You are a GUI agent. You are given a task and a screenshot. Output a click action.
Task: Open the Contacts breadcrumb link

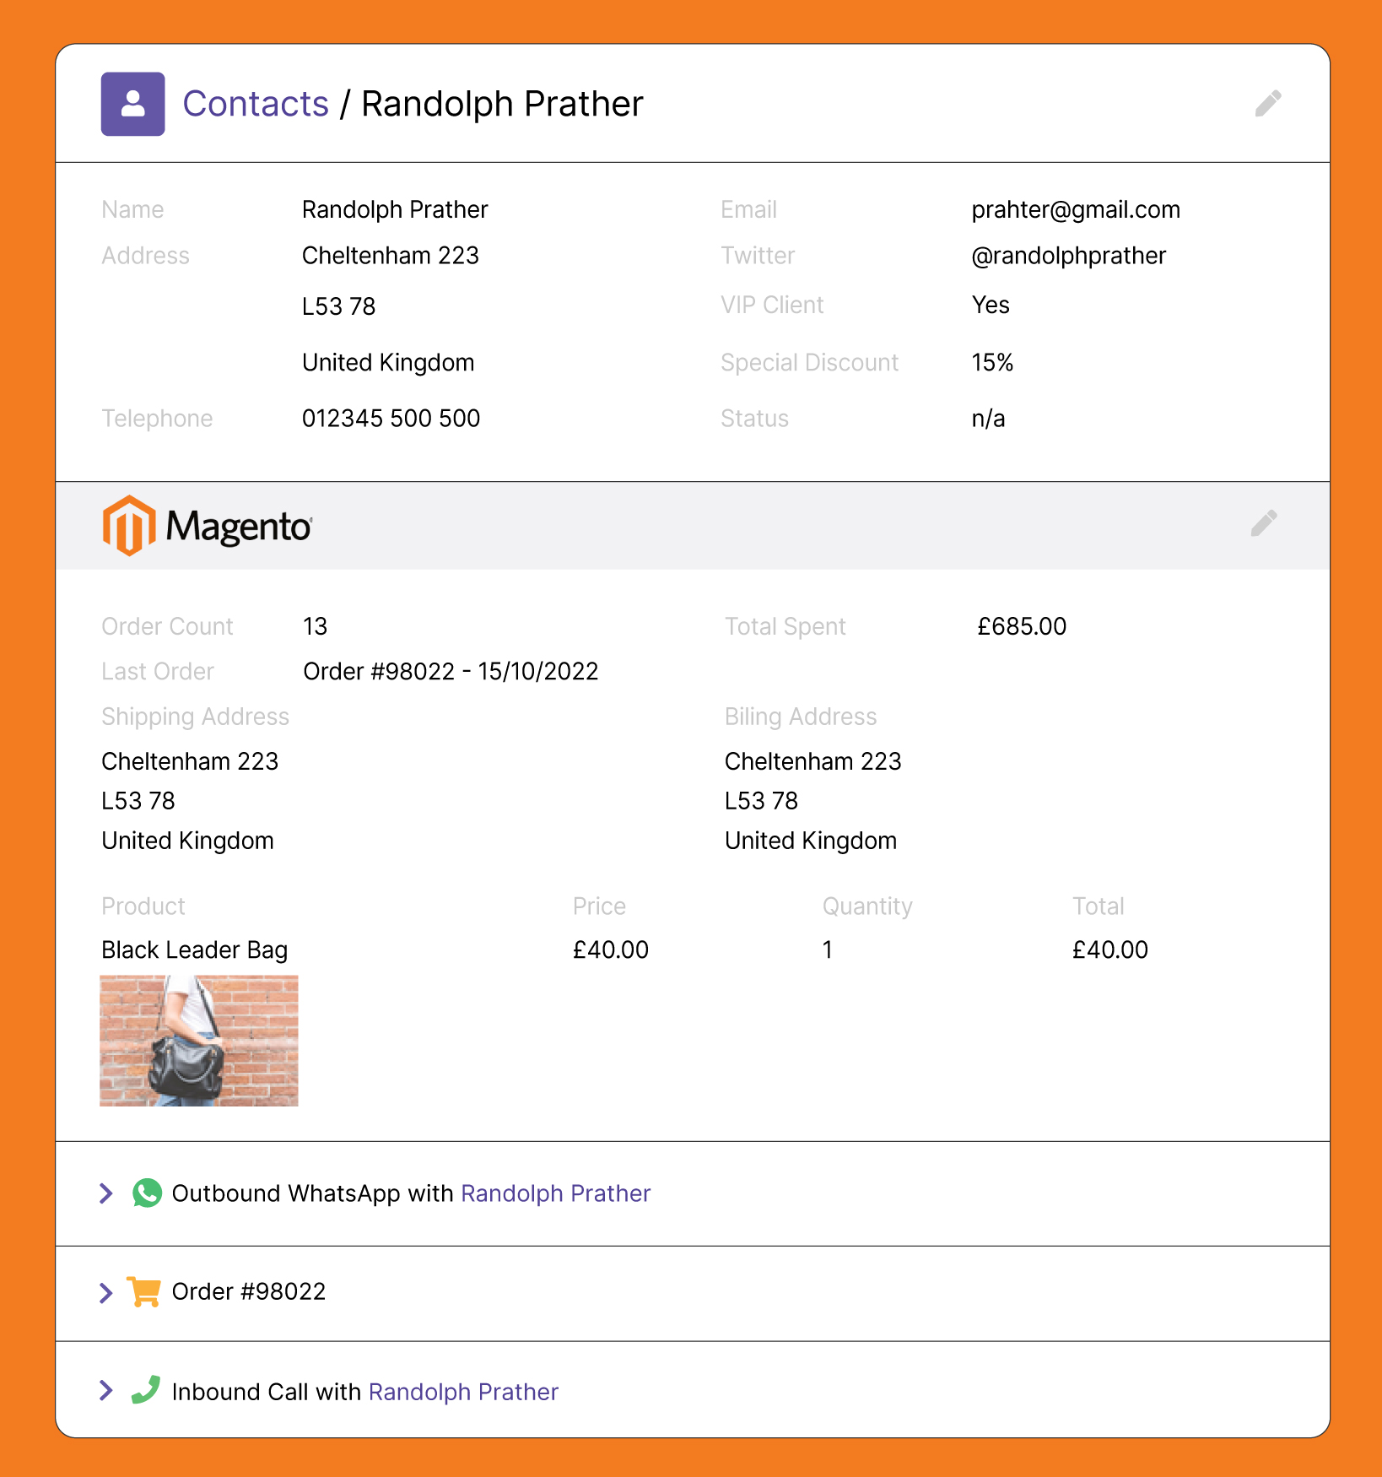[256, 104]
